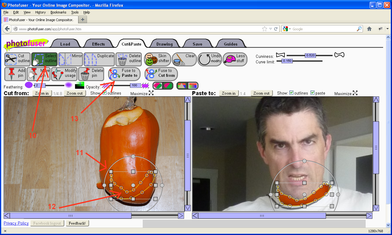The height and width of the screenshot is (235, 392).
Task: Switch to the Effects tab
Action: tap(98, 44)
